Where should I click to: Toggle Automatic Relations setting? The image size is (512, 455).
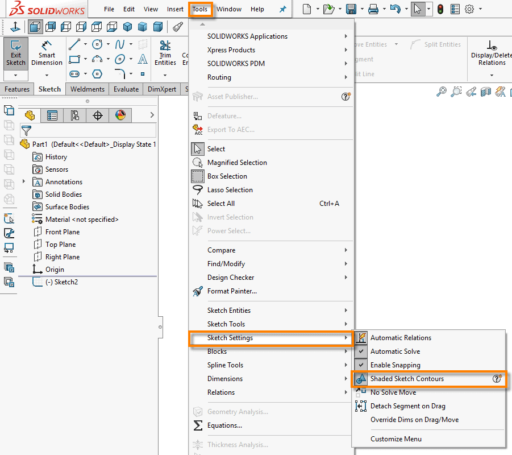pyautogui.click(x=401, y=338)
